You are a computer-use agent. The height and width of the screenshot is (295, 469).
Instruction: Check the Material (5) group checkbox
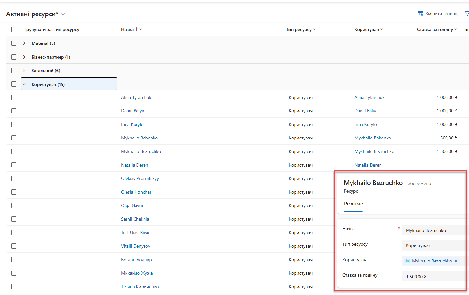[x=14, y=43]
